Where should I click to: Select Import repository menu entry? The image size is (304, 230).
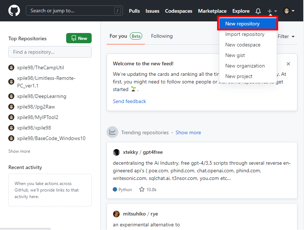248,34
